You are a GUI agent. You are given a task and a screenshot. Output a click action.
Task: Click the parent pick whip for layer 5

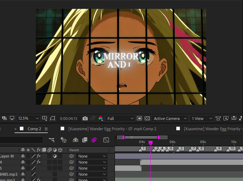point(71,168)
